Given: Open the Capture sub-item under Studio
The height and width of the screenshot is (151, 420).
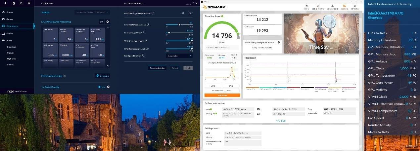Looking at the screenshot, I should 11,53.
